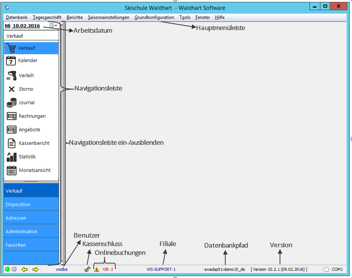Open the Tools menu
Screen dimensions: 352x278
(x=185, y=17)
